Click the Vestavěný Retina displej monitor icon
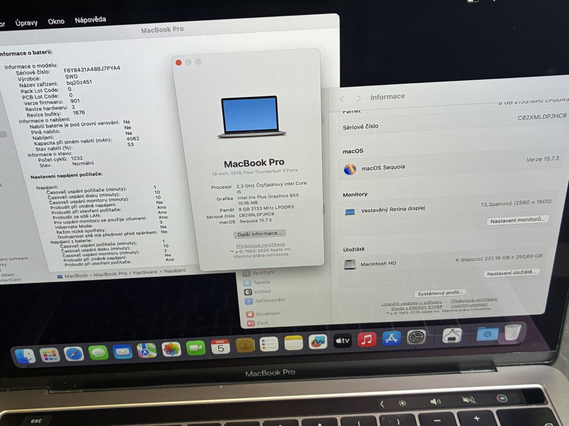The height and width of the screenshot is (426, 569). (x=350, y=212)
